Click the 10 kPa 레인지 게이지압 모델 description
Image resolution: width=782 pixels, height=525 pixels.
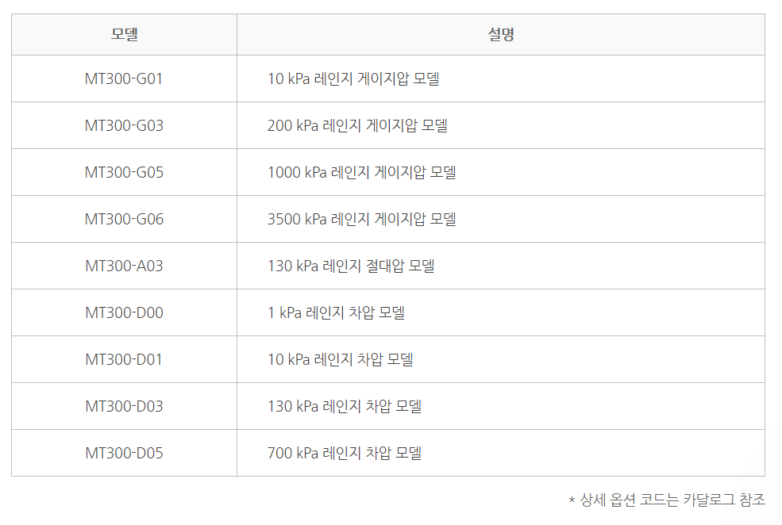[353, 79]
